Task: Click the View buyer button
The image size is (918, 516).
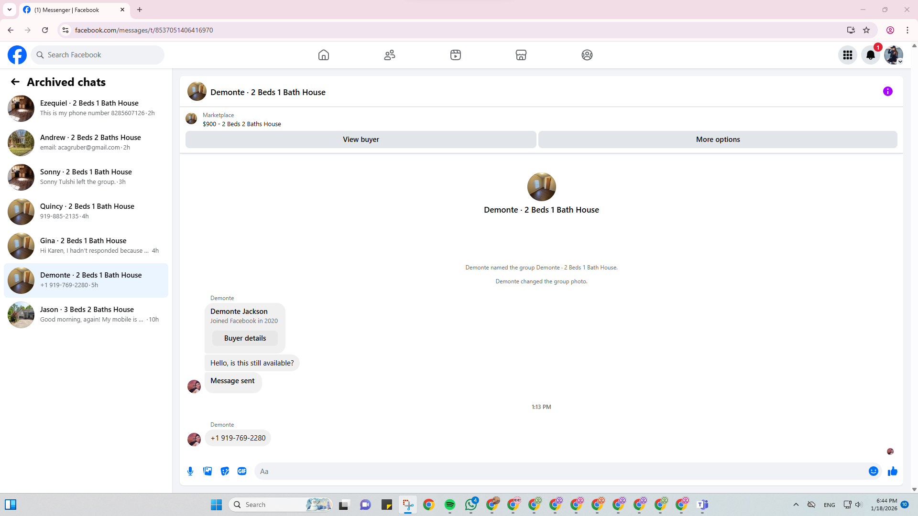Action: click(361, 140)
